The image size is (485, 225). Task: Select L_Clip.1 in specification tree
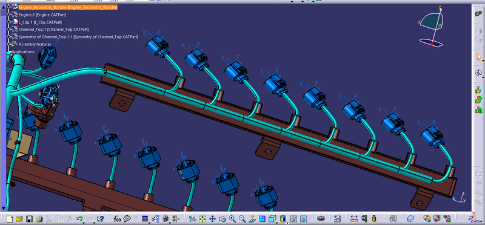click(x=40, y=22)
